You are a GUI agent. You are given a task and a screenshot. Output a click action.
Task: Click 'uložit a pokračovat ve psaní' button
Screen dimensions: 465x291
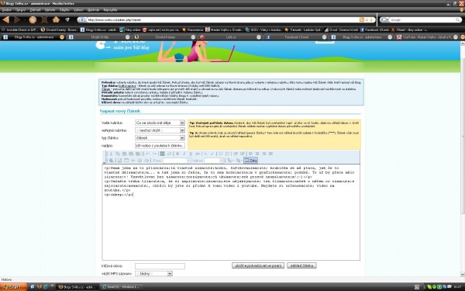258,265
